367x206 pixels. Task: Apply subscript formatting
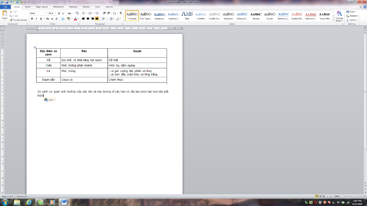[x=52, y=19]
